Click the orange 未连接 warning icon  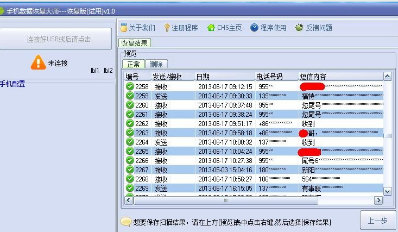[38, 62]
